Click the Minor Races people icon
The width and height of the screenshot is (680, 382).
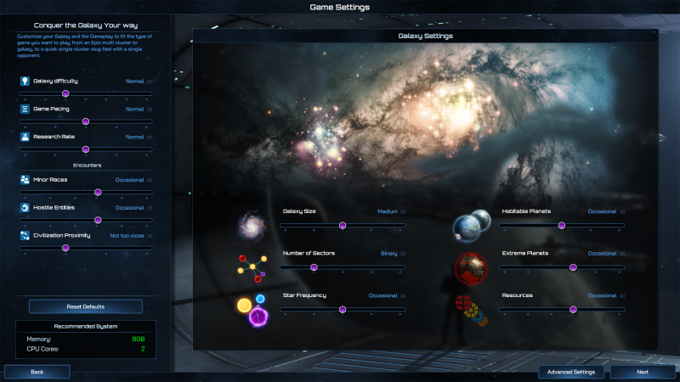[25, 179]
